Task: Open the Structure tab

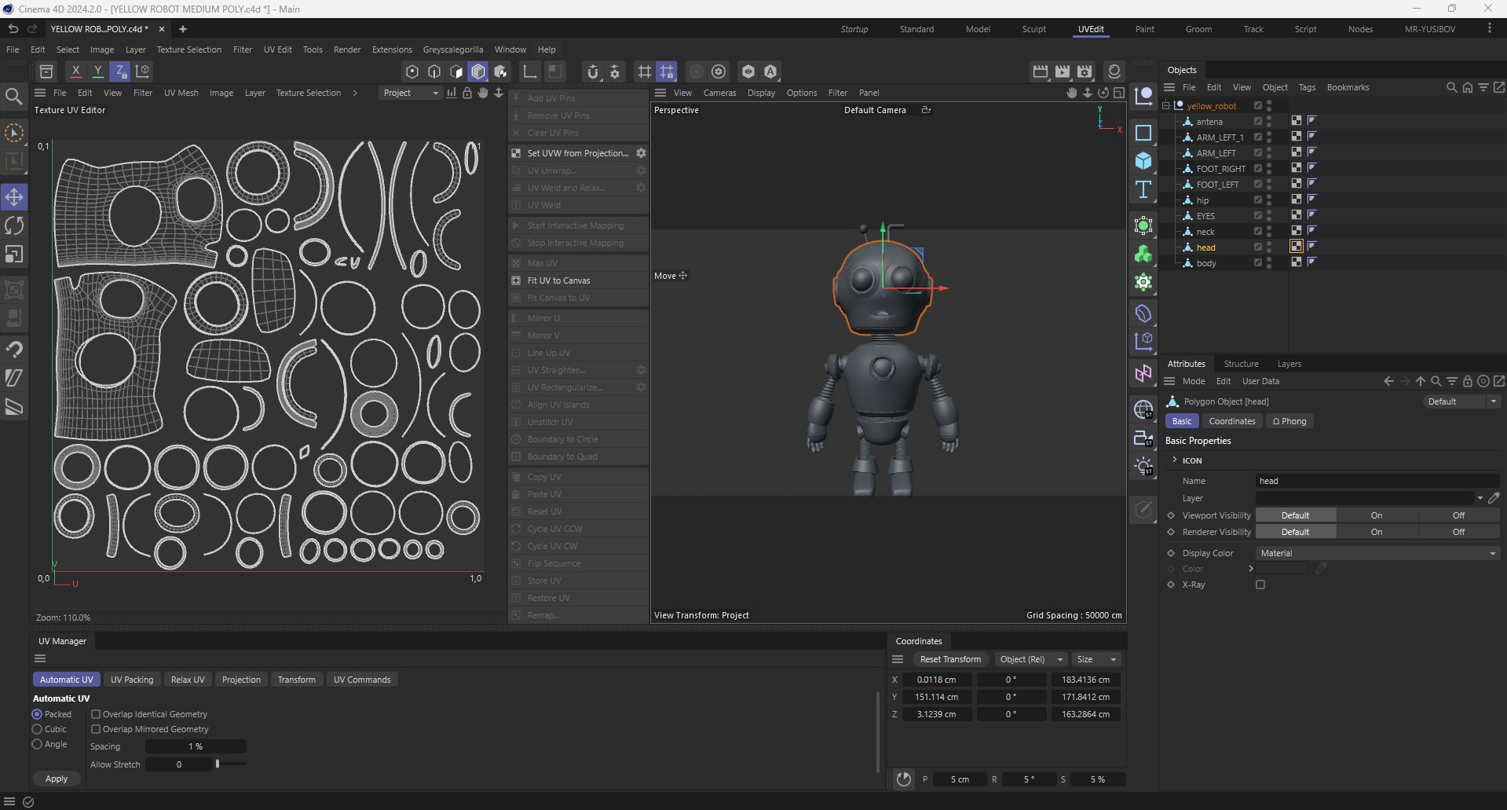Action: pyautogui.click(x=1241, y=364)
